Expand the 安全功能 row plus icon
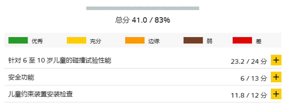Viewport: 285px width, 108px height. (x=276, y=77)
